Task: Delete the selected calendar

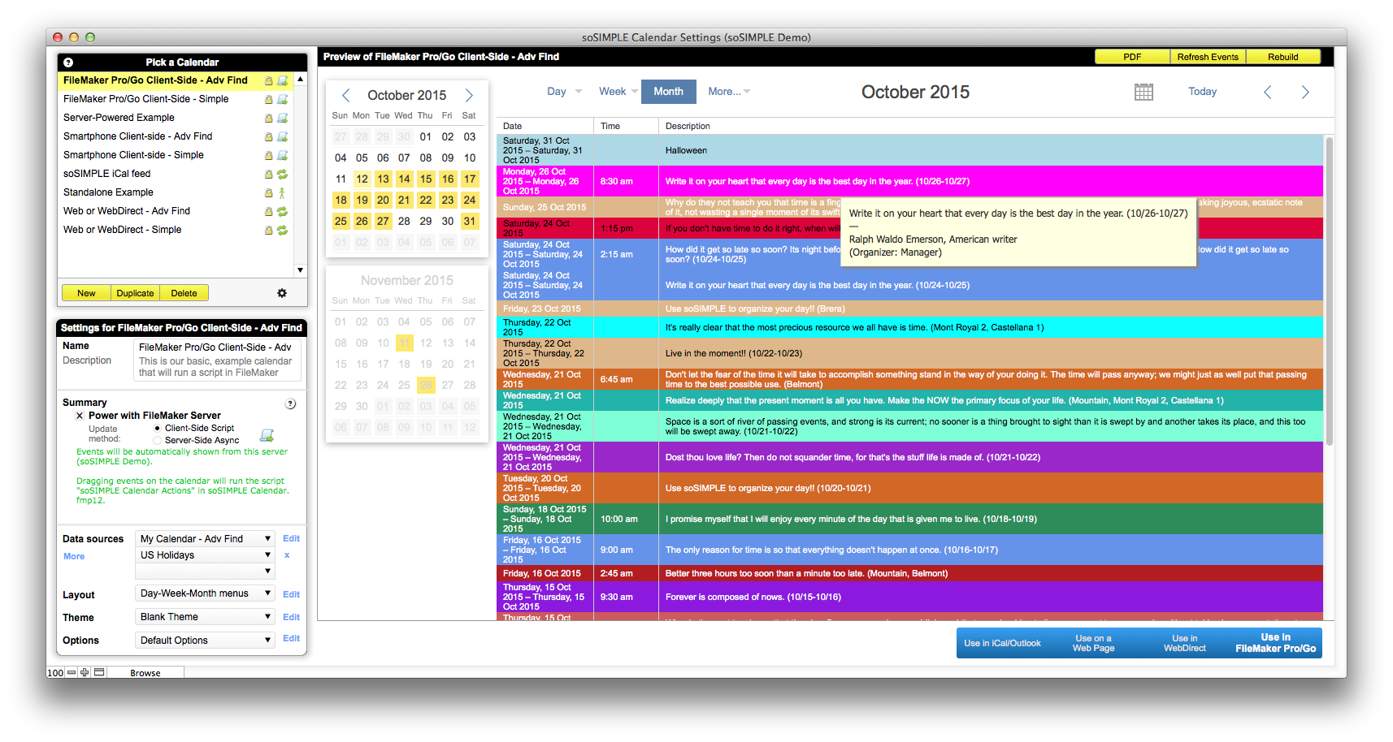Action: point(184,293)
